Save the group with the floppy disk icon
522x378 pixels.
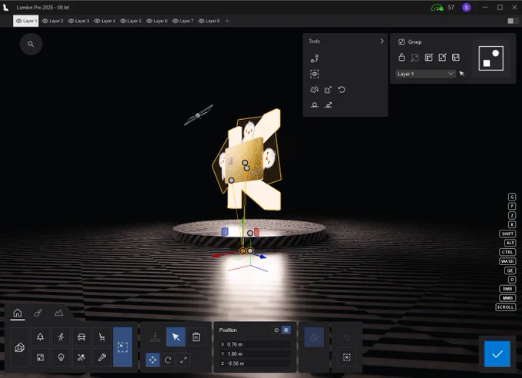pyautogui.click(x=456, y=58)
